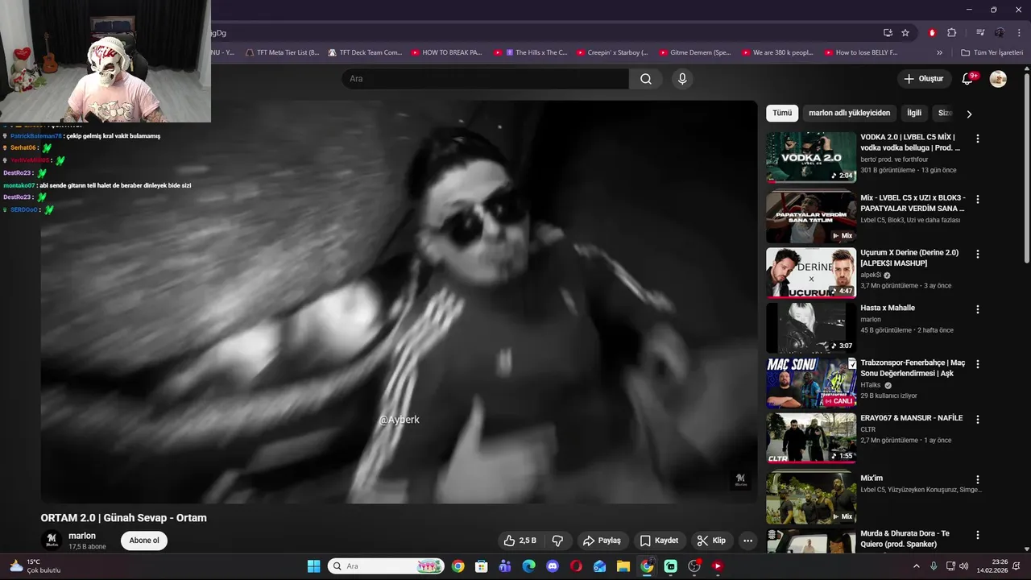Screen dimensions: 1031x580
Task: Open Chrome's three-dot menu
Action: [1018, 33]
